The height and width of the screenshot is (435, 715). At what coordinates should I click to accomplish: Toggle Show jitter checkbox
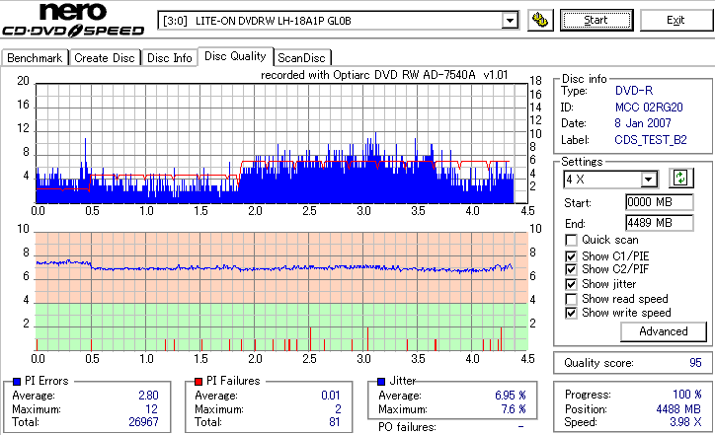(571, 284)
